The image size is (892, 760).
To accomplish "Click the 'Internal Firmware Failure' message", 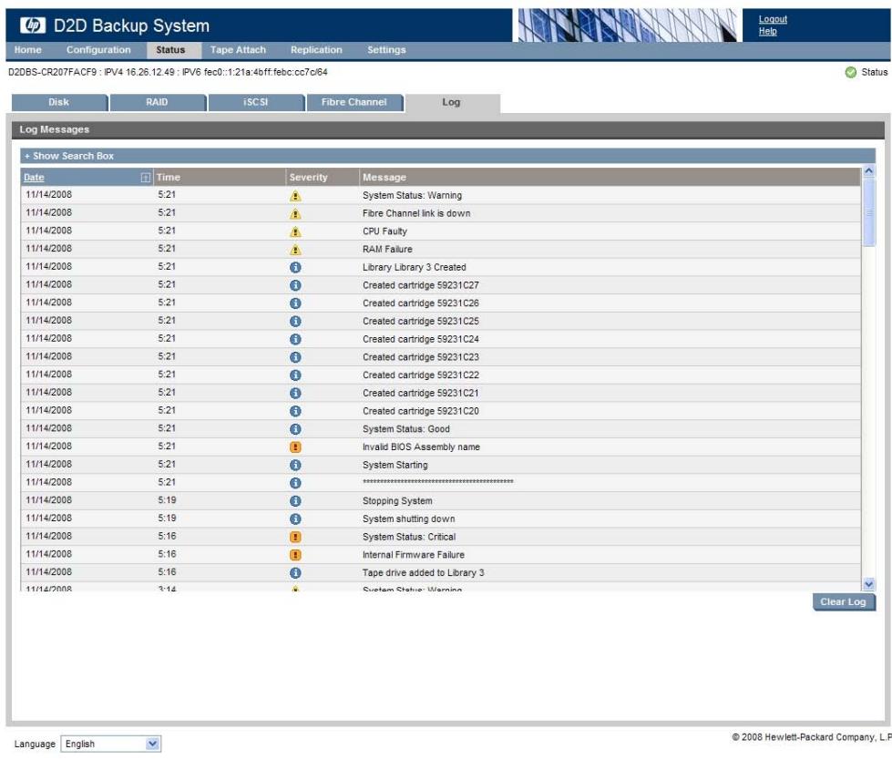I will click(x=414, y=555).
